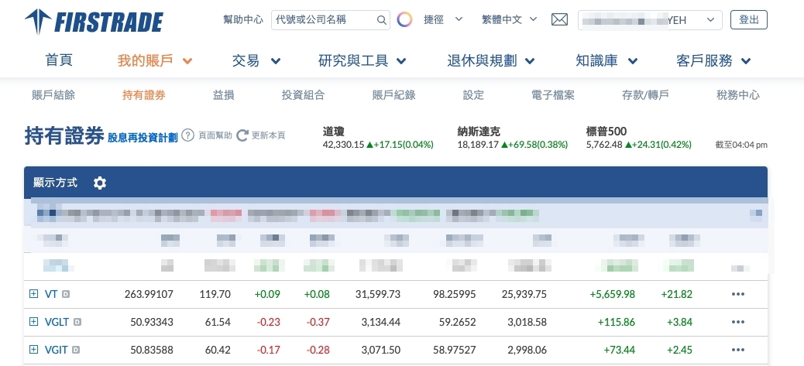Click the 更新本頁 refresh icon
Image resolution: width=804 pixels, height=366 pixels.
242,135
